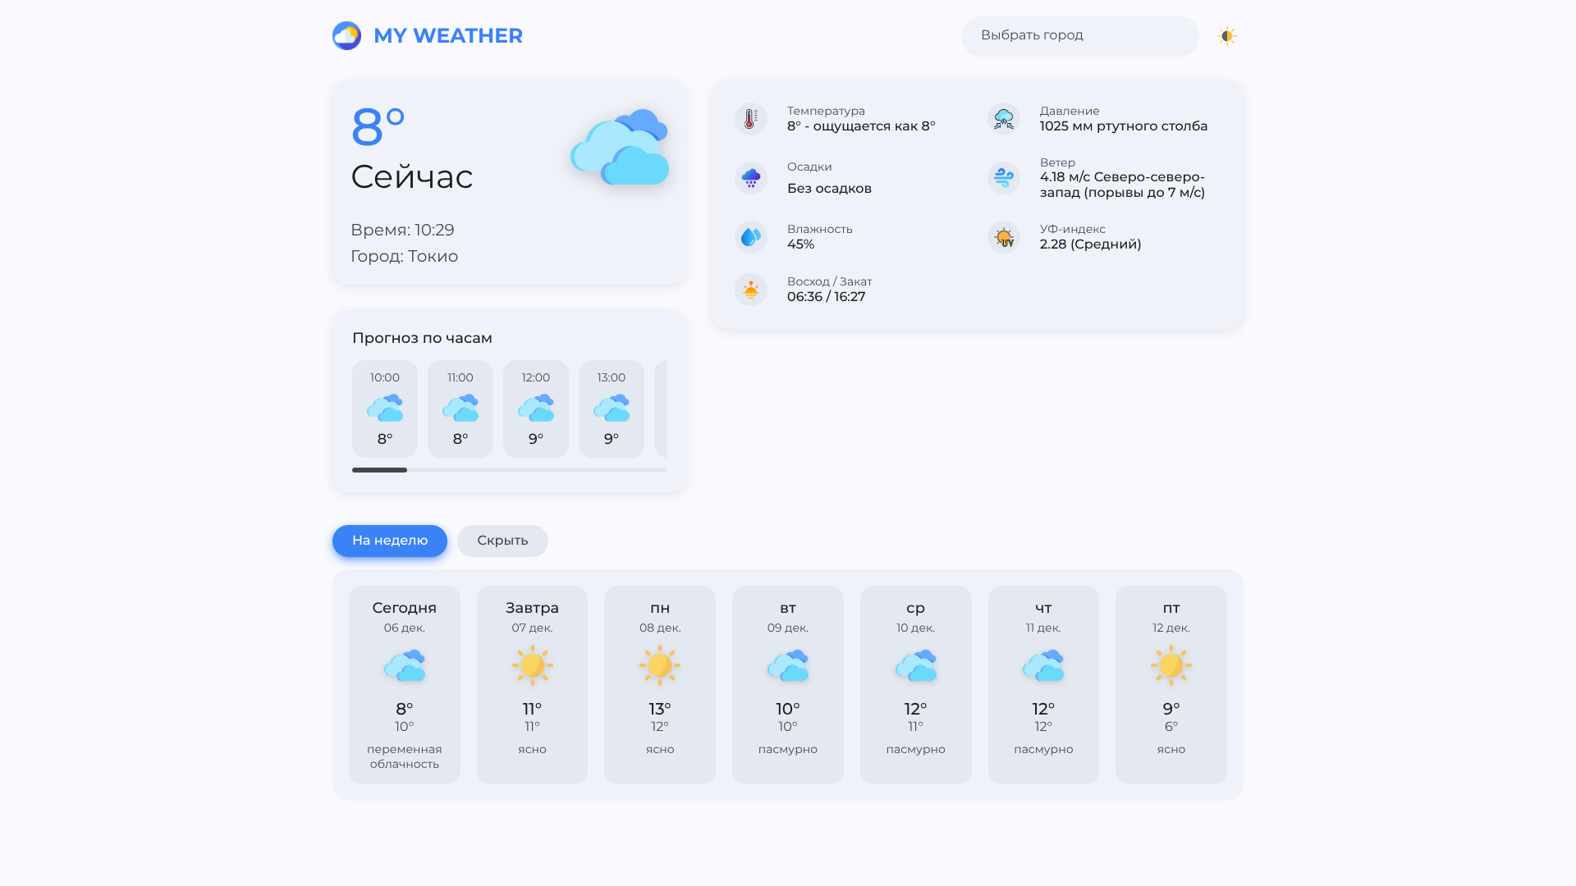Click the precipitation Осадки icon
1576x886 pixels.
750,178
